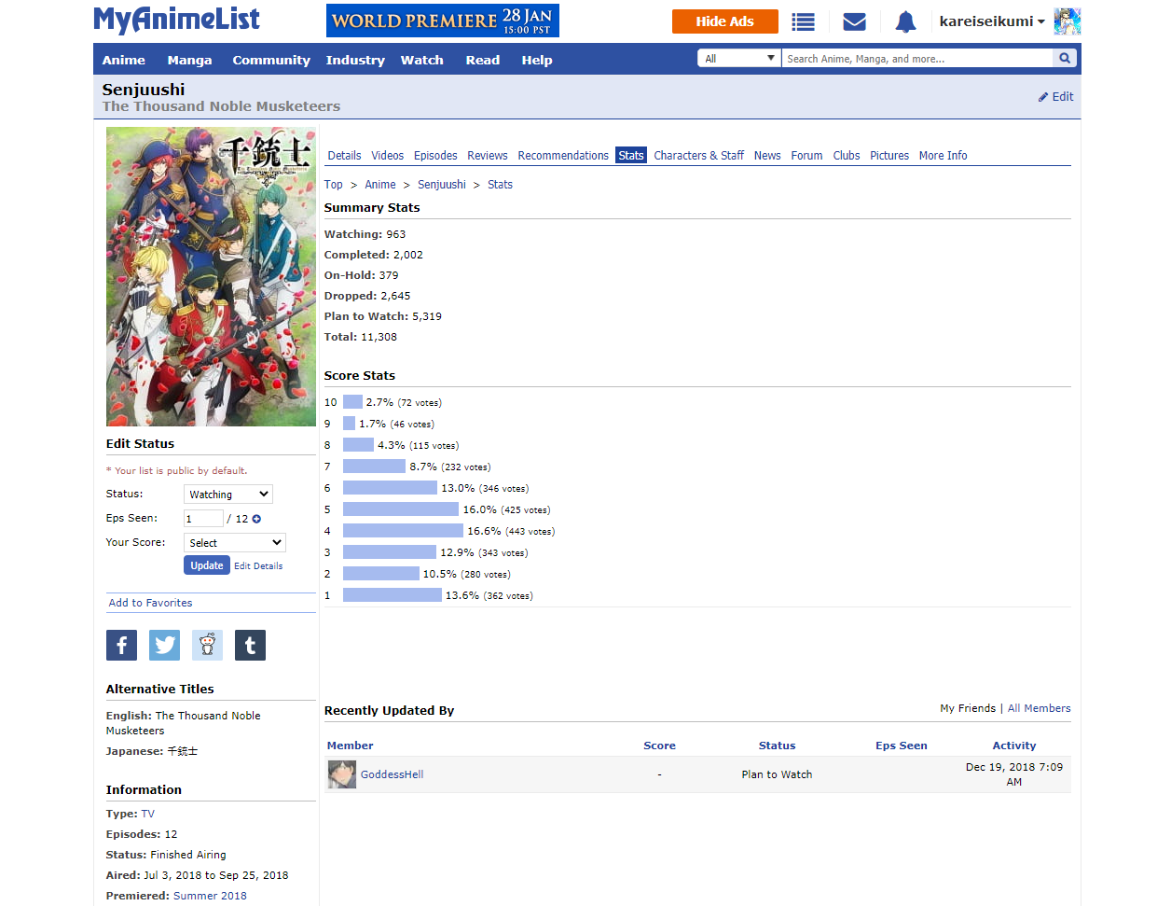Screen dimensions: 1171x906
Task: Click the Anime breadcrumb link
Action: [380, 185]
